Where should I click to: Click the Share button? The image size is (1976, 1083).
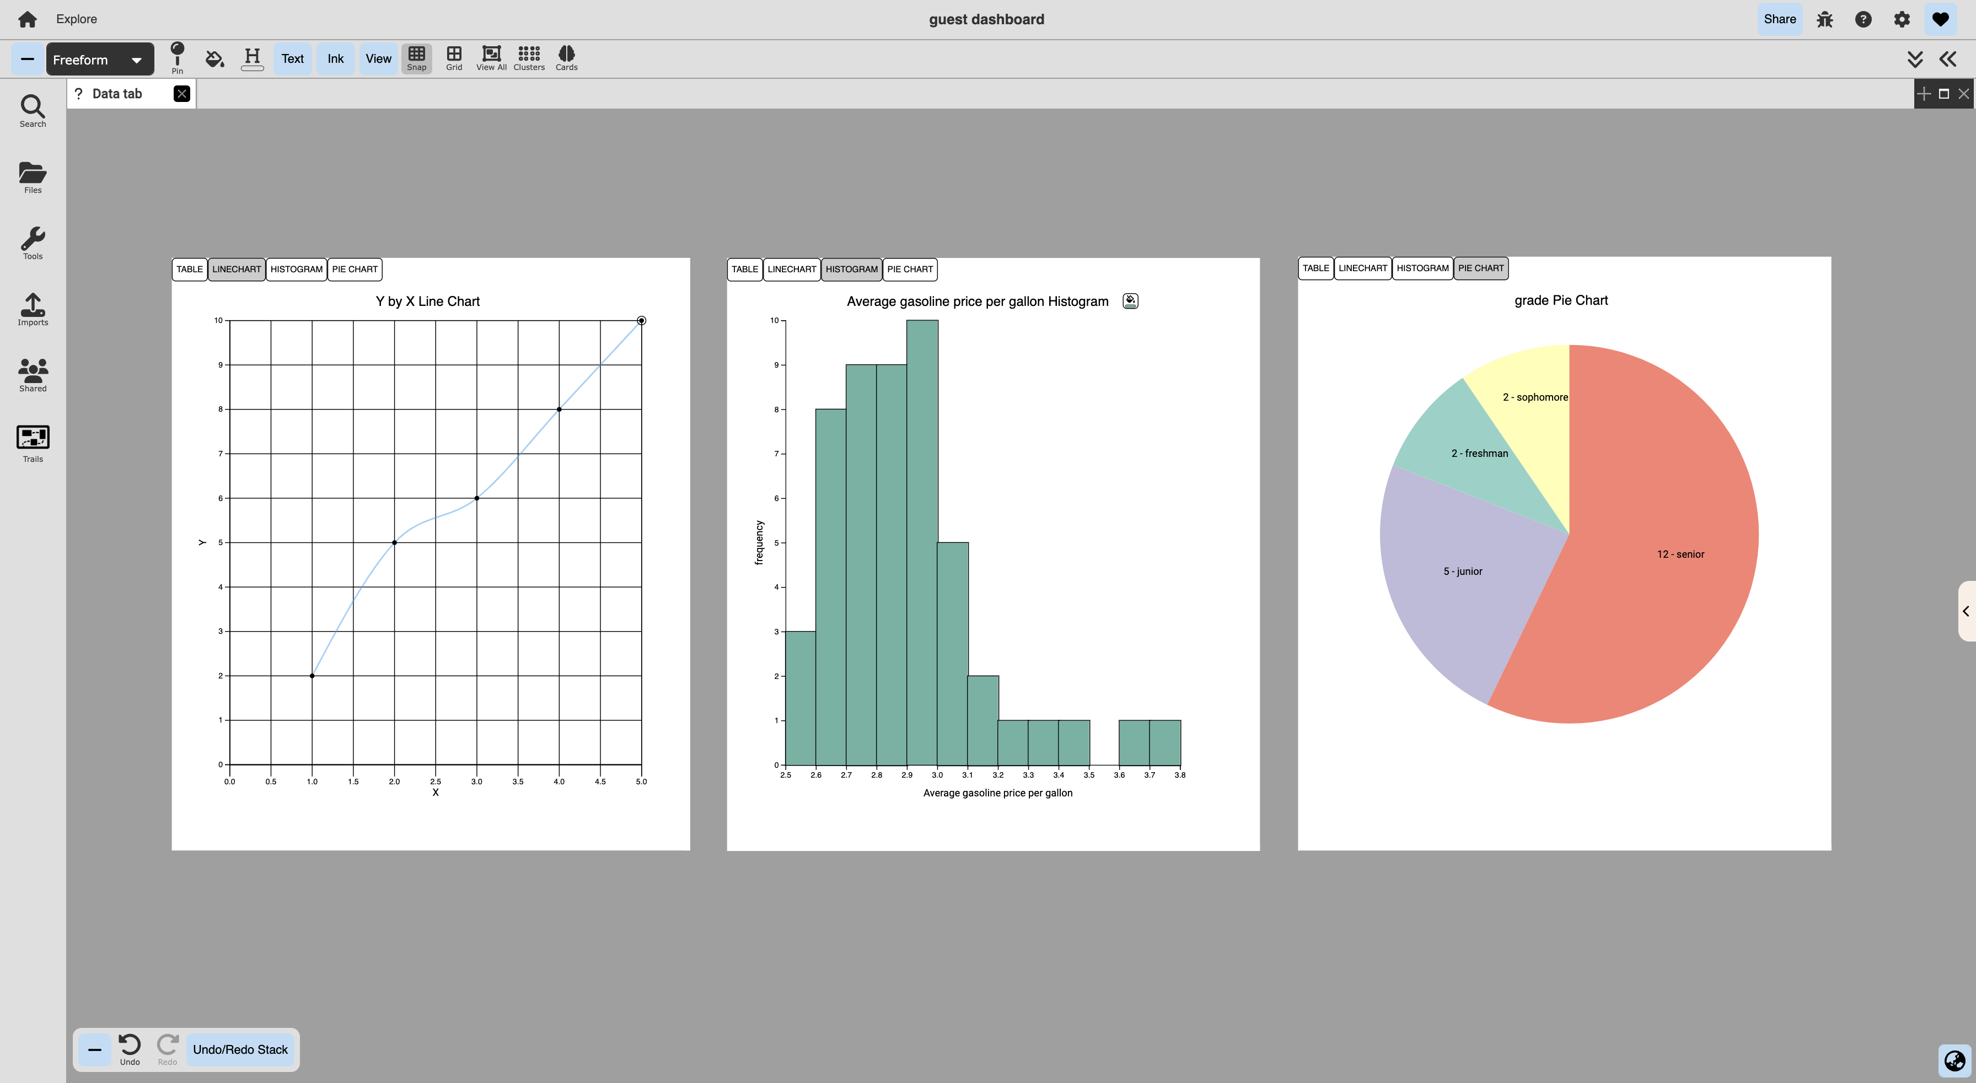pyautogui.click(x=1780, y=19)
